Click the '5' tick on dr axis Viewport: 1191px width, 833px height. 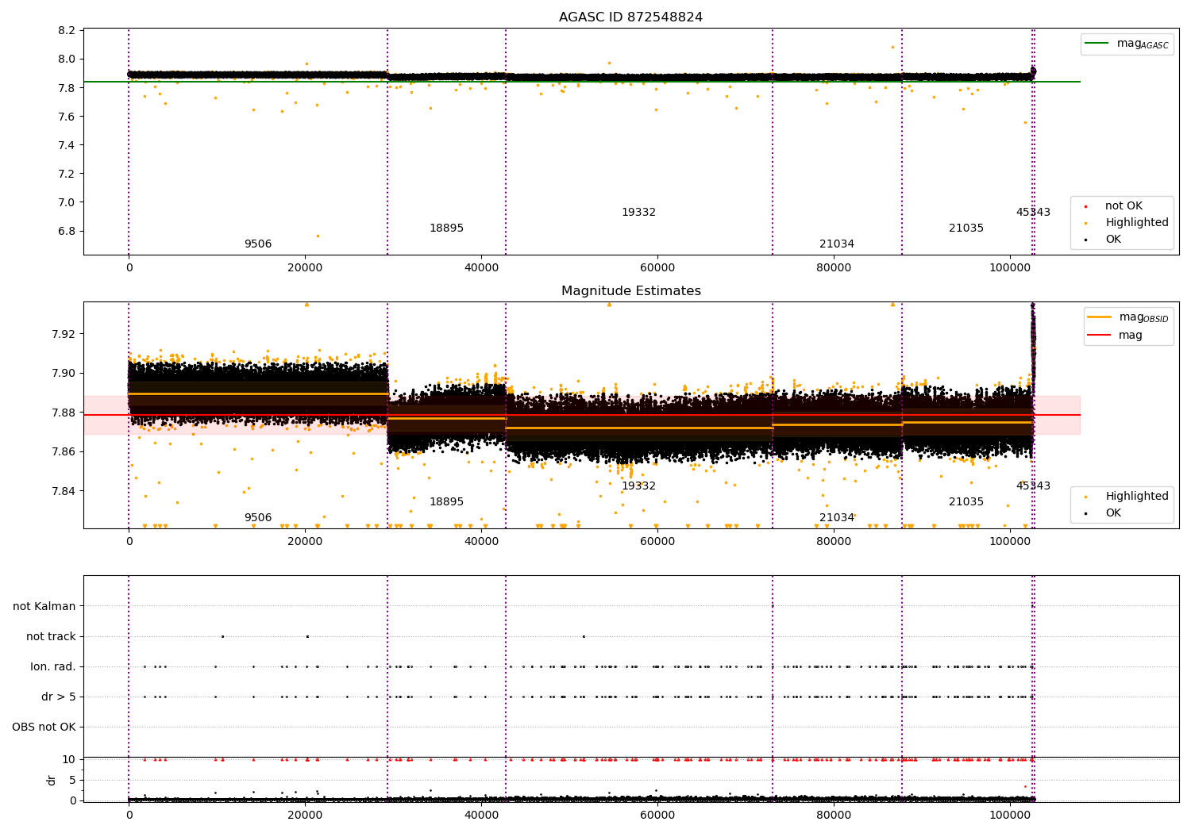(73, 780)
